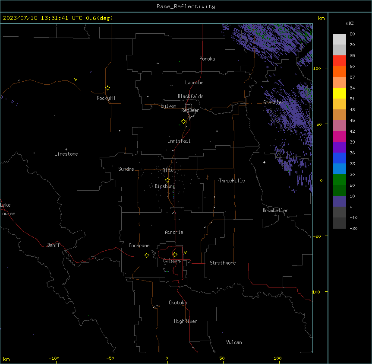Click the km unit label at top right
The height and width of the screenshot is (364, 372).
321,18
